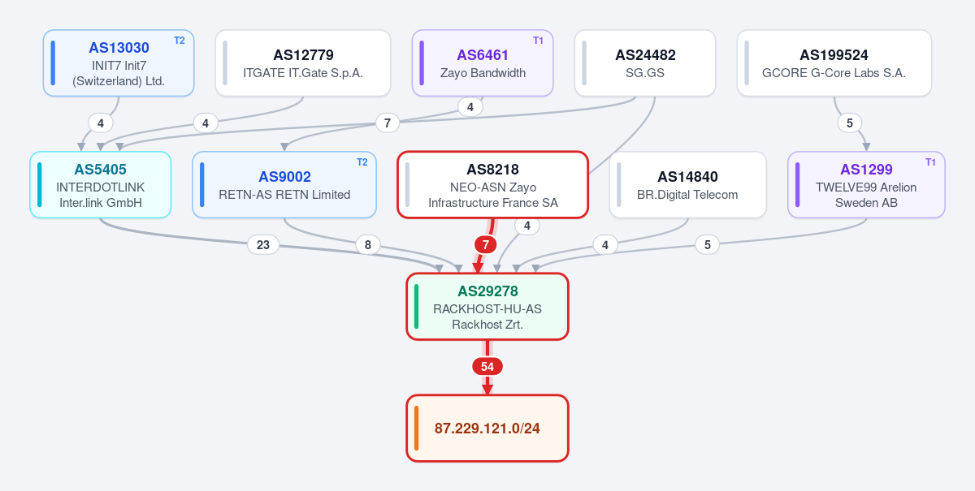Click the T1 badge on AS1299
Screen dimensions: 975x491
coord(930,162)
